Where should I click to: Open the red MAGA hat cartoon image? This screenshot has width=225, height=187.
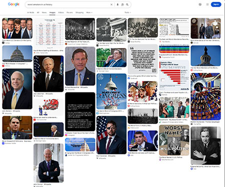(x=48, y=107)
